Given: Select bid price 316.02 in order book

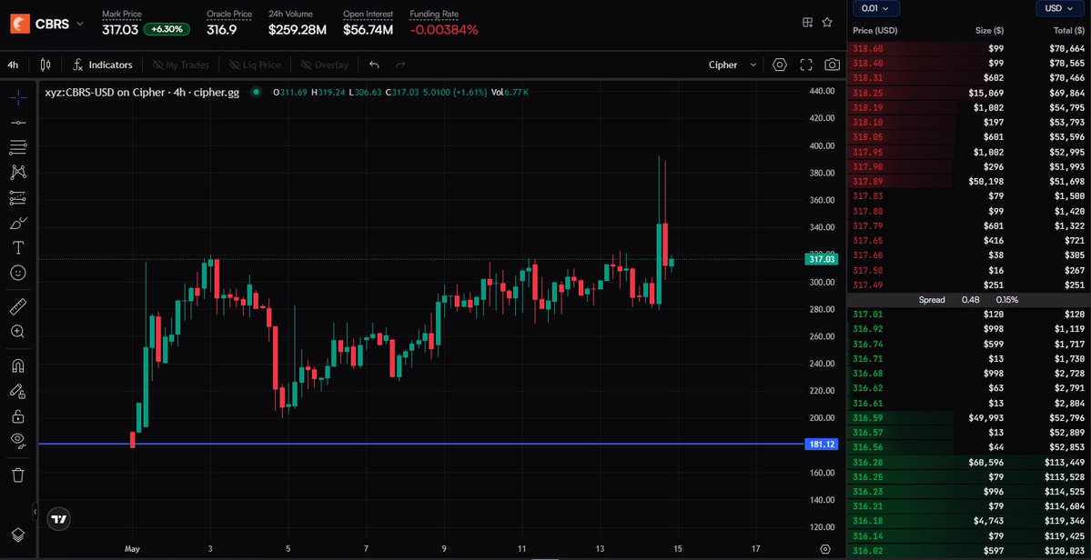Looking at the screenshot, I should (x=867, y=551).
